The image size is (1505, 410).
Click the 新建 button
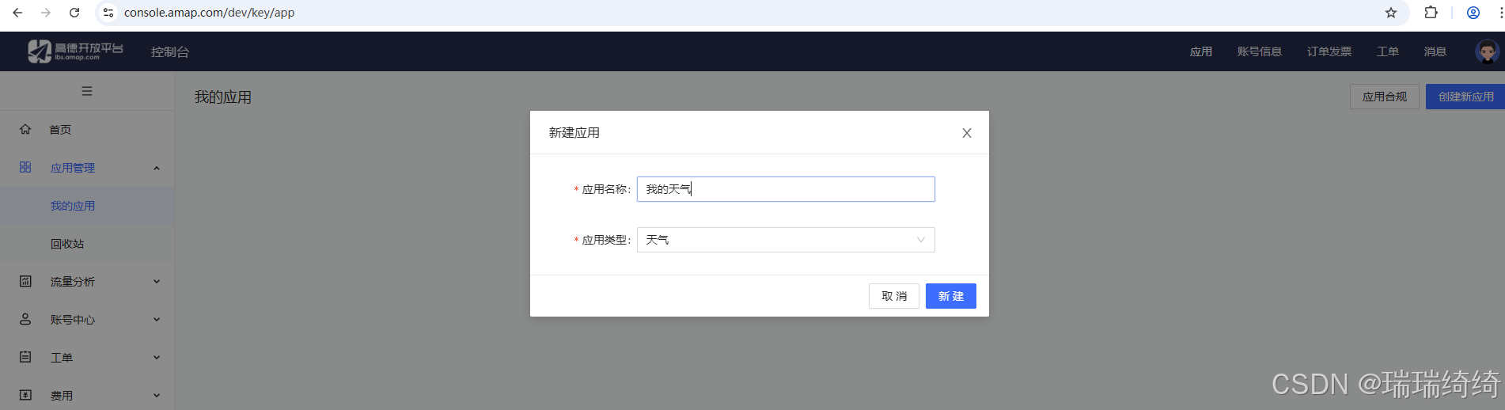tap(951, 296)
